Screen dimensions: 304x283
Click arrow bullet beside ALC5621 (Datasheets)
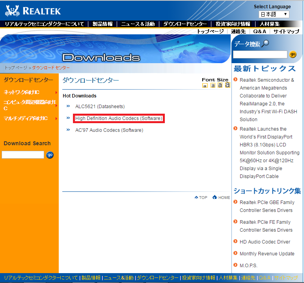68,106
